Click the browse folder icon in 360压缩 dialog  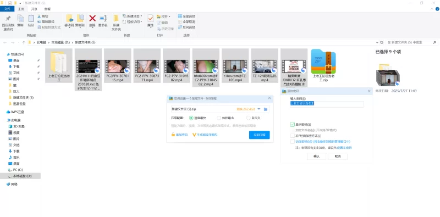coord(266,109)
